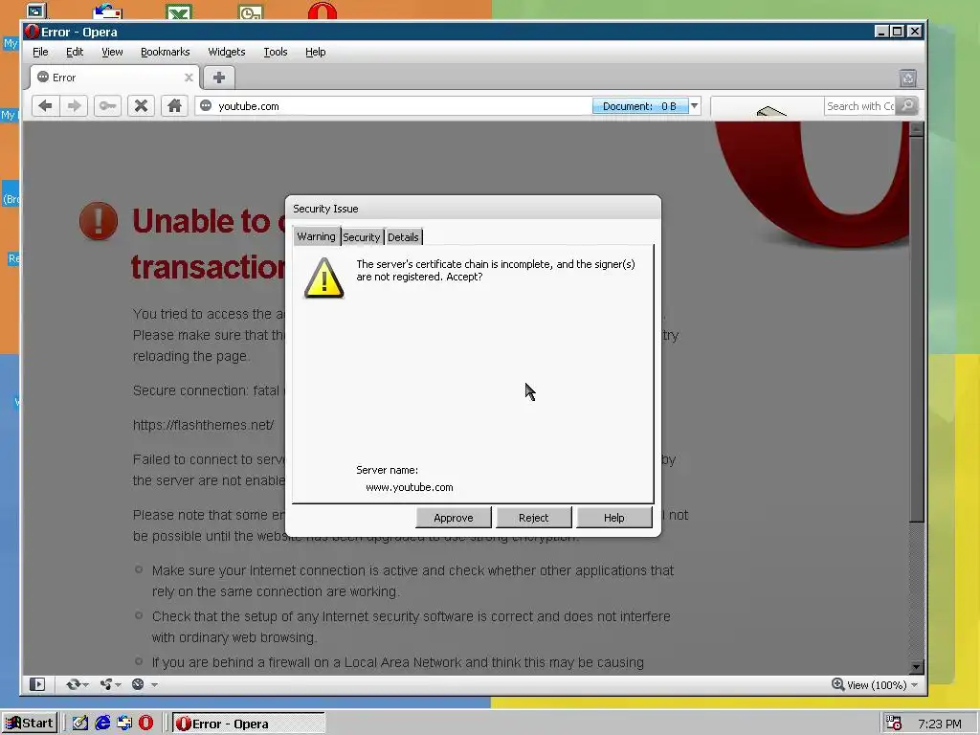The width and height of the screenshot is (980, 735).
Task: Click the Search with field
Action: (860, 106)
